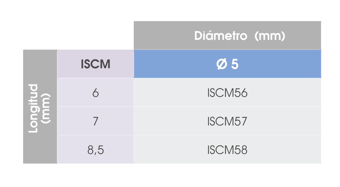Click the vertical Longitud (mm) side label

point(40,108)
